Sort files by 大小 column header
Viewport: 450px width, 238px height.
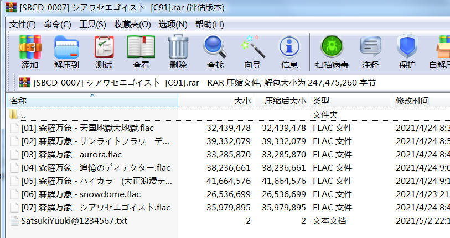click(242, 101)
